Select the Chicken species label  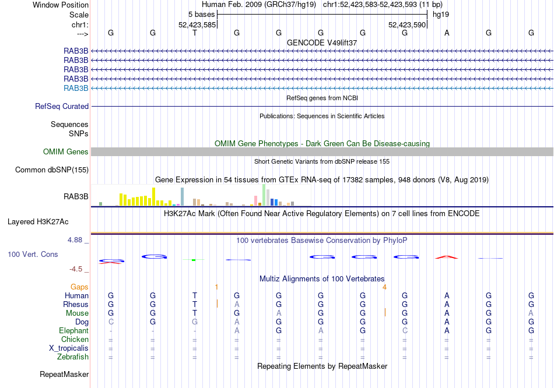point(75,339)
